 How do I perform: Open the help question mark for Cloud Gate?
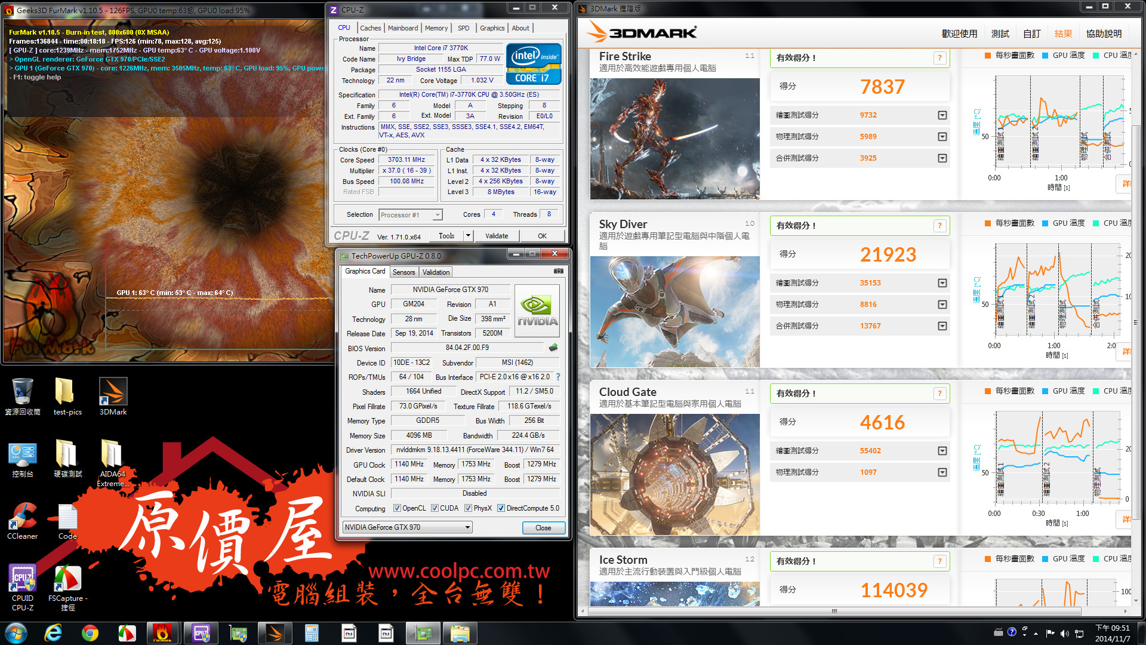pos(939,394)
